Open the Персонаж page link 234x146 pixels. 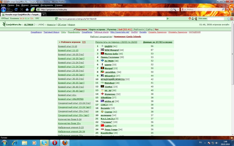click(82, 29)
